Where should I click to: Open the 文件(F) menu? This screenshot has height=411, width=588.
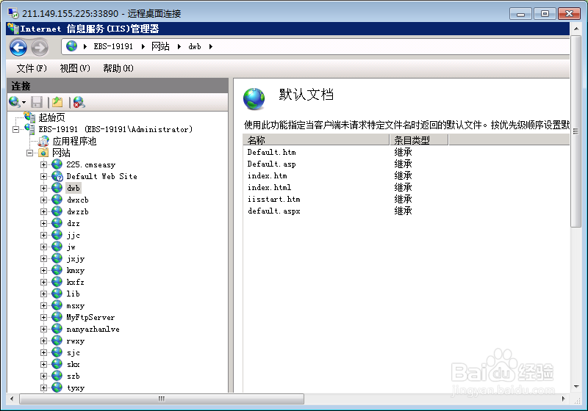(32, 68)
